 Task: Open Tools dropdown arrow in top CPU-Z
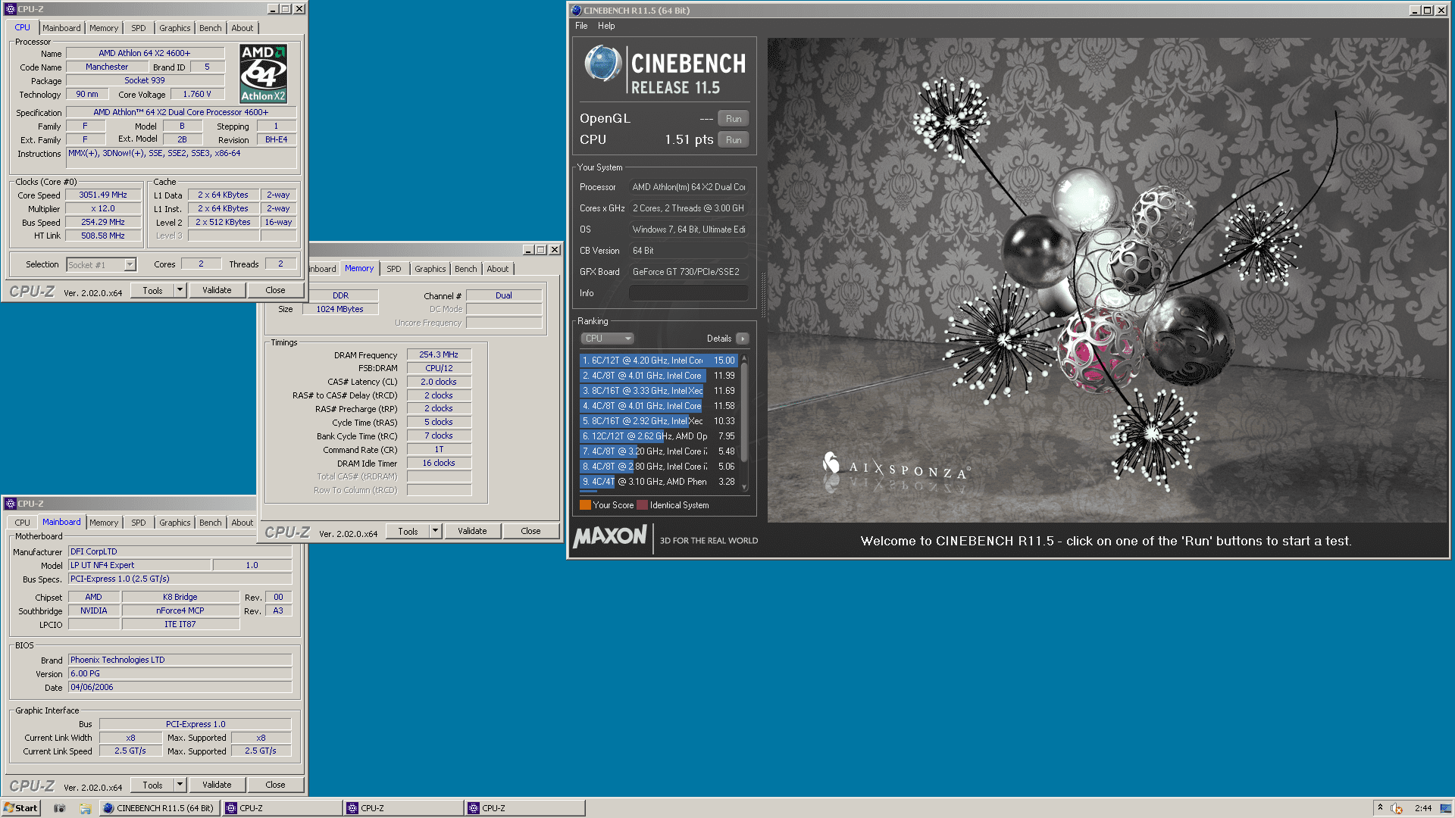(x=180, y=290)
